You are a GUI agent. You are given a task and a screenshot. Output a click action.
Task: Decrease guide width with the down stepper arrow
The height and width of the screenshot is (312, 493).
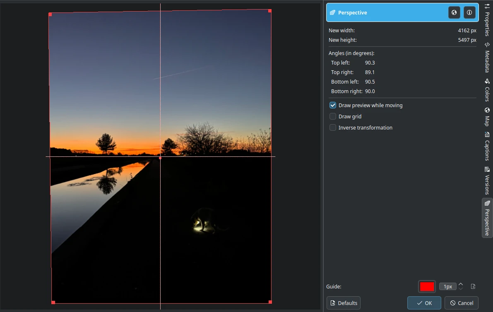461,288
